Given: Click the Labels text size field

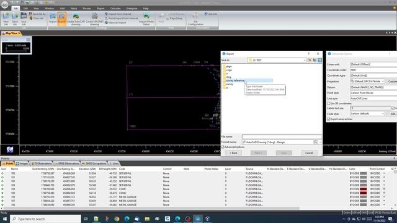Looking at the screenshot, I should coord(370,108).
